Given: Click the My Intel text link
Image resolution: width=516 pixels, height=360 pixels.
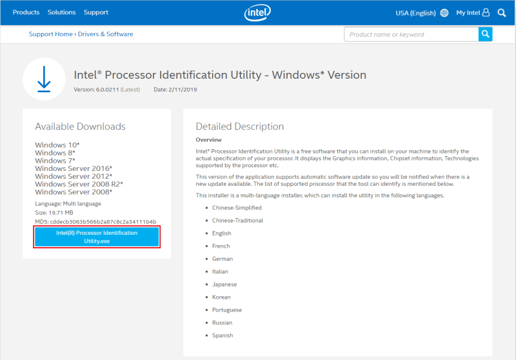Looking at the screenshot, I should click(468, 13).
